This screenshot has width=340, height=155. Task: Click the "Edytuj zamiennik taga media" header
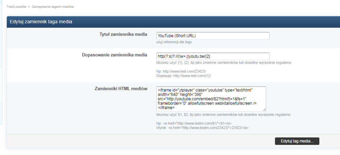[x=41, y=22]
